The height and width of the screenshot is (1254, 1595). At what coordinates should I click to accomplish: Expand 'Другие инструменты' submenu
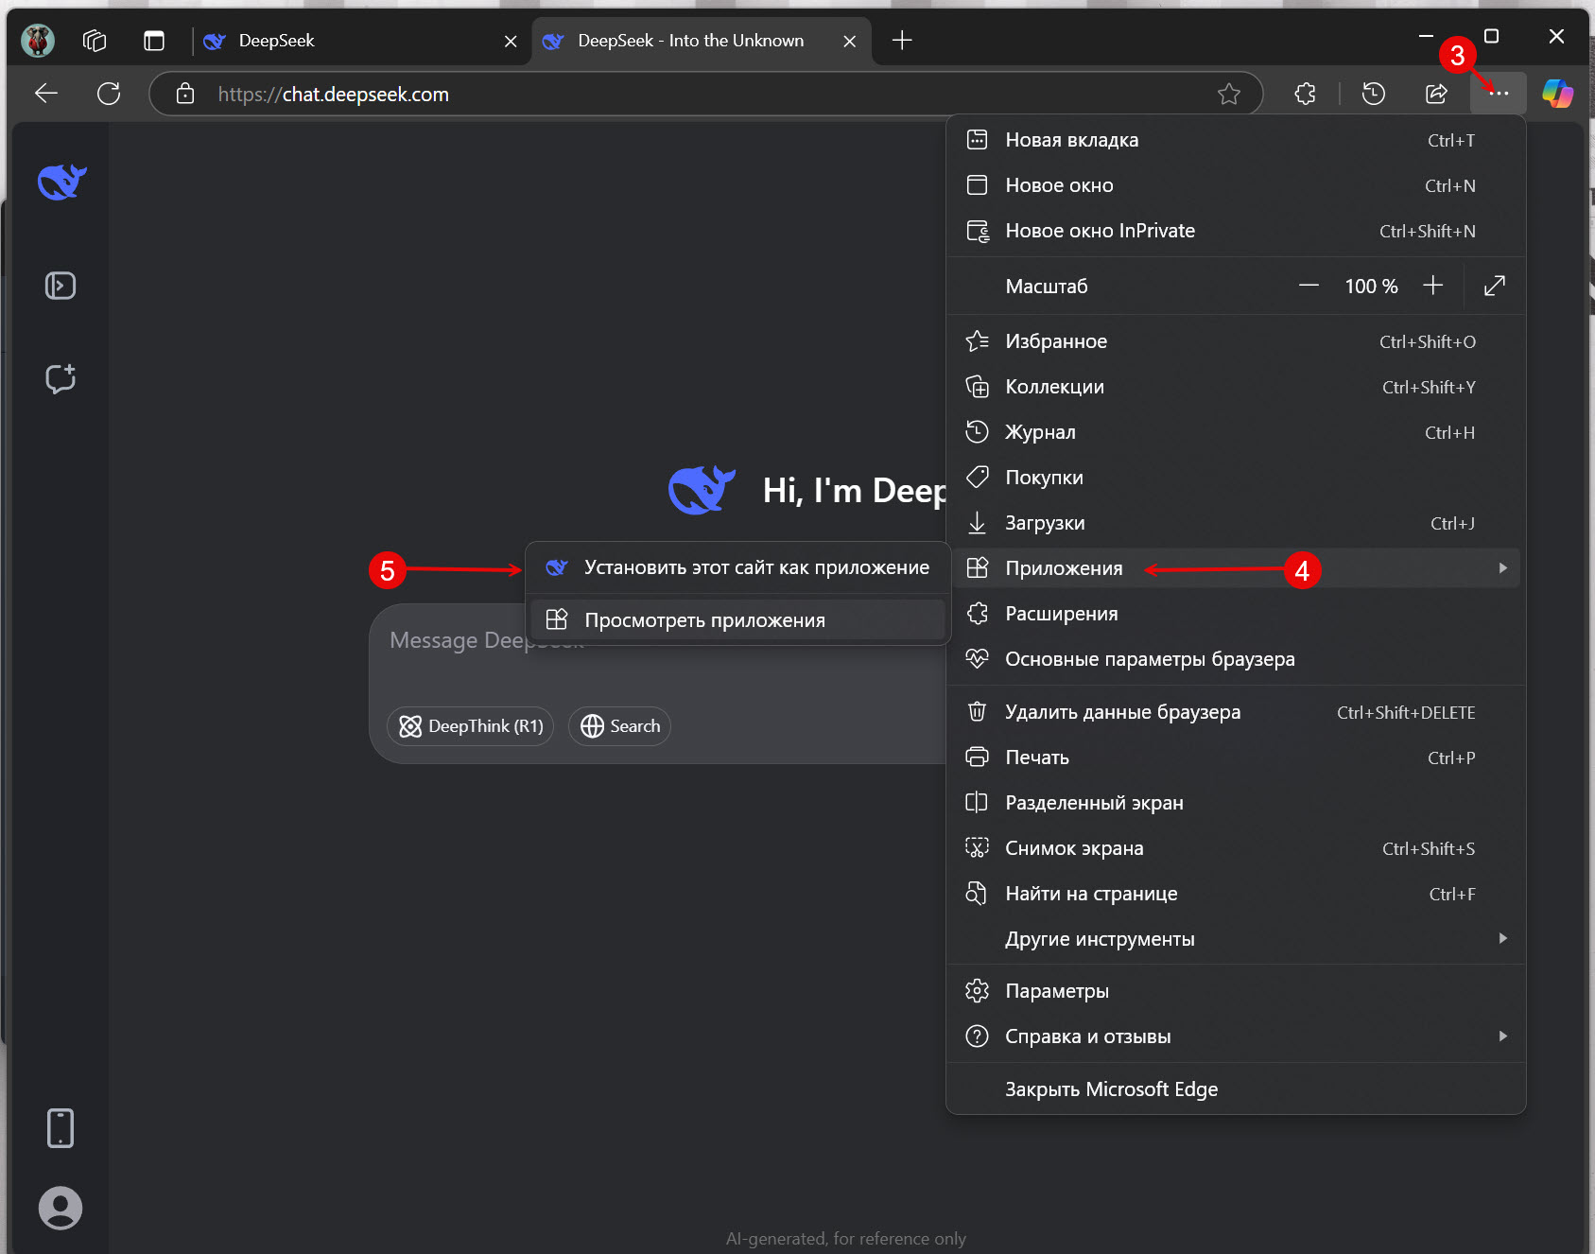(x=1236, y=939)
